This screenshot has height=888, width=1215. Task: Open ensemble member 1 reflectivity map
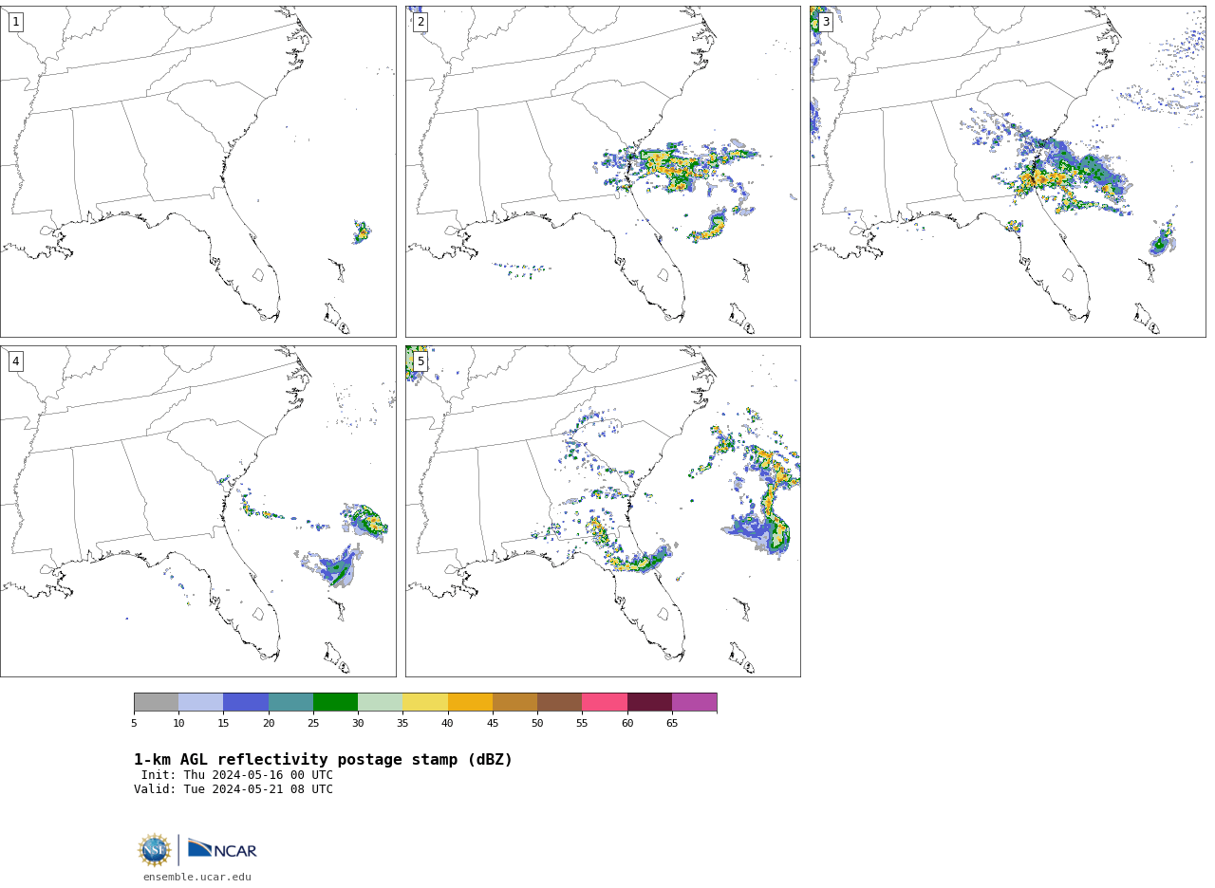click(198, 172)
